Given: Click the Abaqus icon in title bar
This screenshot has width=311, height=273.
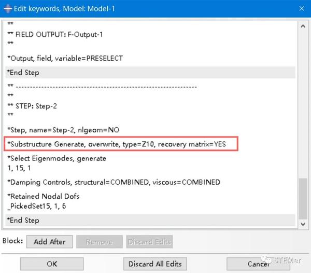Looking at the screenshot, I should 8,9.
